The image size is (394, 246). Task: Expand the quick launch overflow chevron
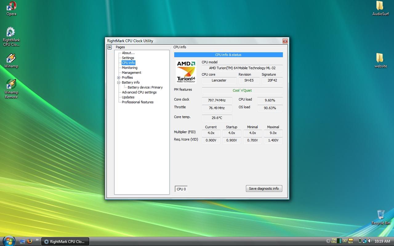(37, 240)
